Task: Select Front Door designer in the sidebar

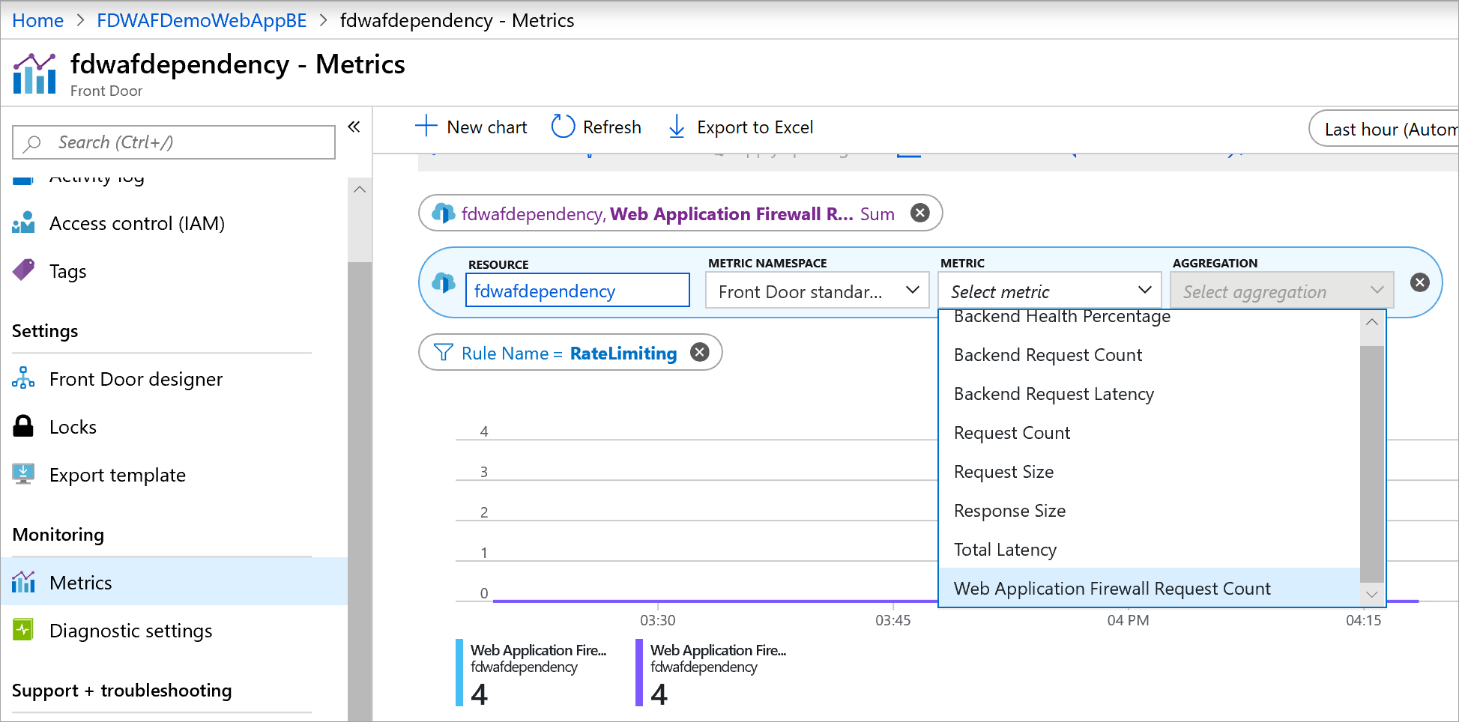Action: (x=136, y=379)
